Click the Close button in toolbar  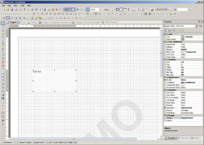pyautogui.click(x=106, y=10)
